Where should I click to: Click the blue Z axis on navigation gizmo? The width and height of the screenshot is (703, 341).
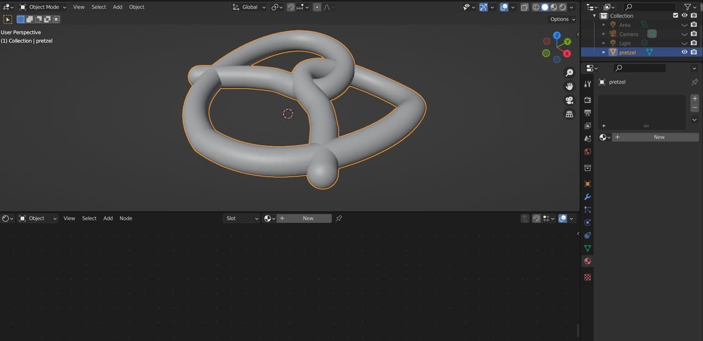[557, 36]
